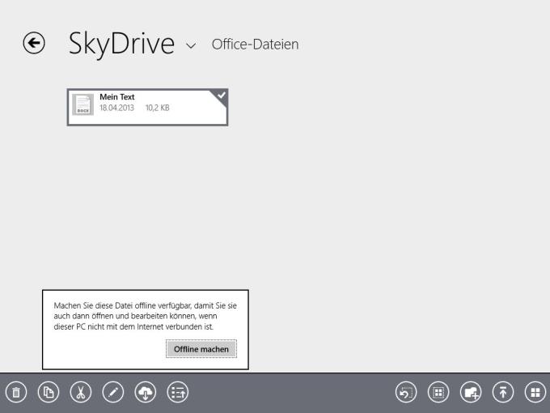This screenshot has width=550, height=413.
Task: Upload files using the upload arrow icon
Action: (503, 392)
